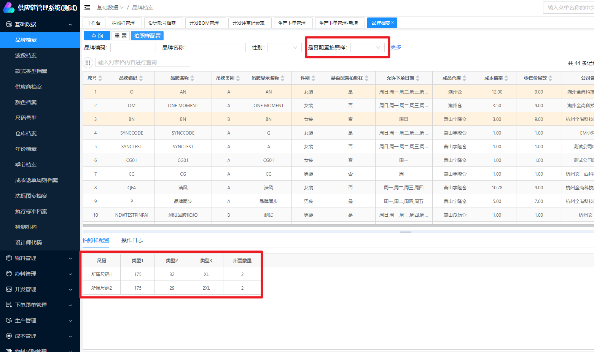
Task: Open the 是否配置拍照样 dropdown
Action: point(367,48)
